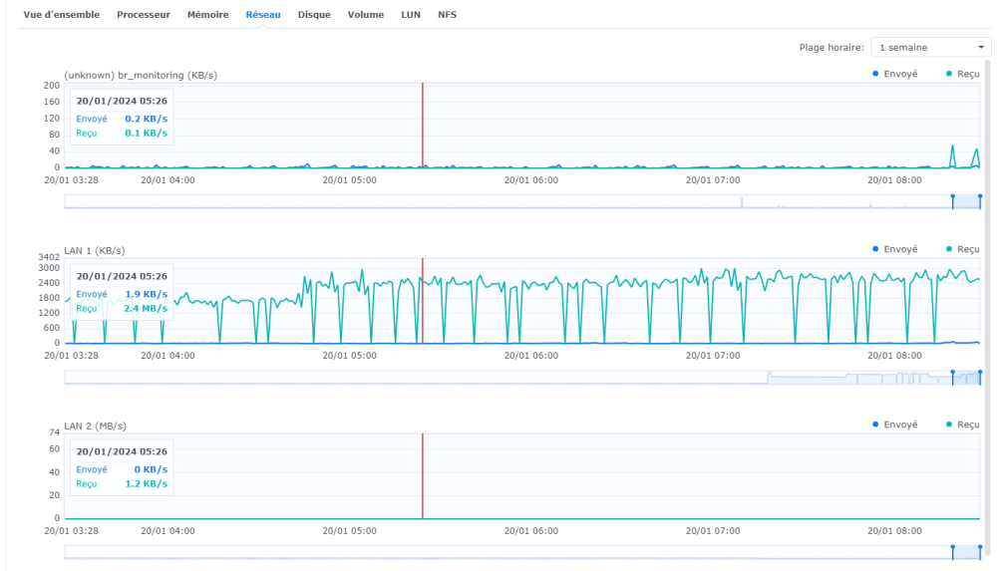The width and height of the screenshot is (997, 571).
Task: Click the LAN 2 (MB/s) chart title
Action: click(96, 427)
